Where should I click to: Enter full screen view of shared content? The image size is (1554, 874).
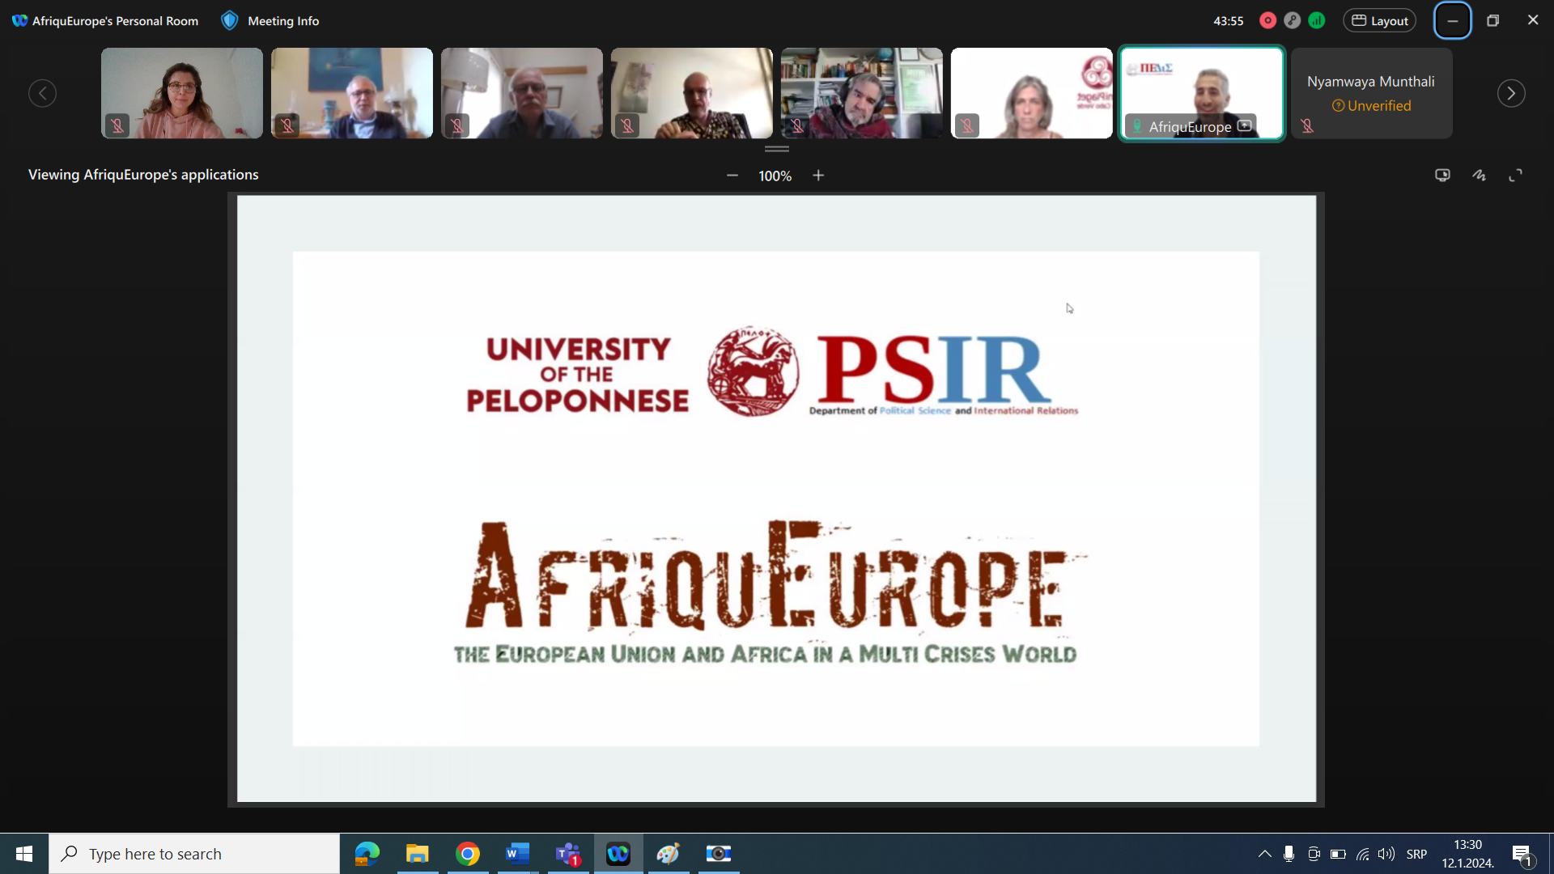point(1515,175)
